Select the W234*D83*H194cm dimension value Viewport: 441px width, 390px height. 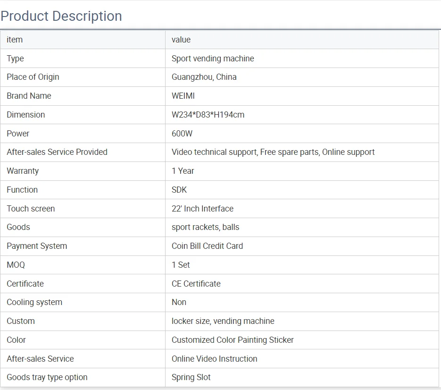point(208,115)
